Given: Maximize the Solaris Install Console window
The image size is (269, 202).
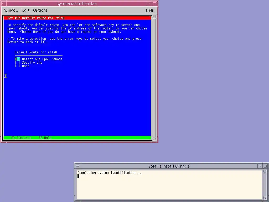Looking at the screenshot, I should click(x=265, y=166).
